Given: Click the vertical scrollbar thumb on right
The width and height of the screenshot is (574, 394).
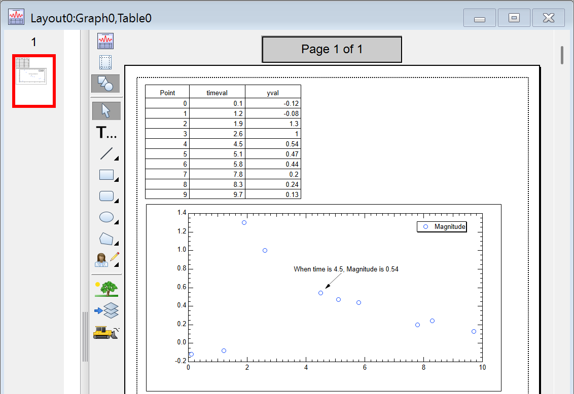Looking at the screenshot, I should point(562,55).
